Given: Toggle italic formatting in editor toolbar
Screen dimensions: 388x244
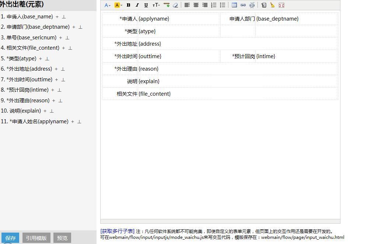Looking at the screenshot, I should pos(137,5).
